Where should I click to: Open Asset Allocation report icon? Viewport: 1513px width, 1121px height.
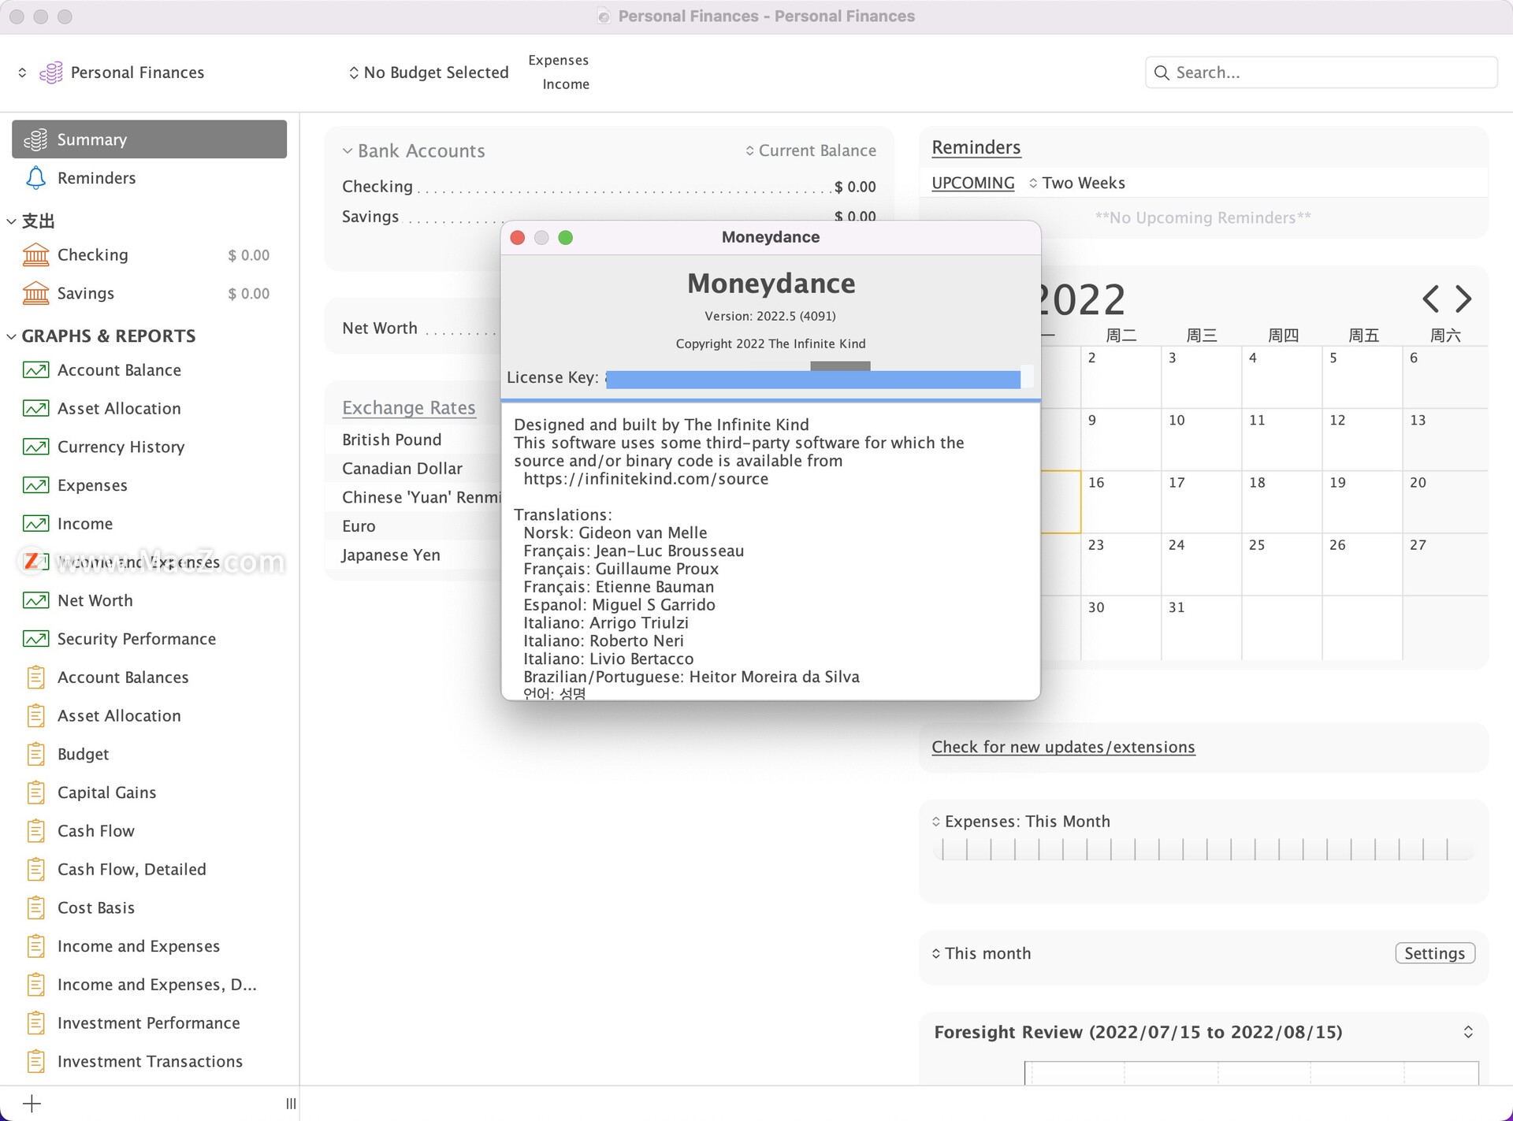[x=35, y=715]
